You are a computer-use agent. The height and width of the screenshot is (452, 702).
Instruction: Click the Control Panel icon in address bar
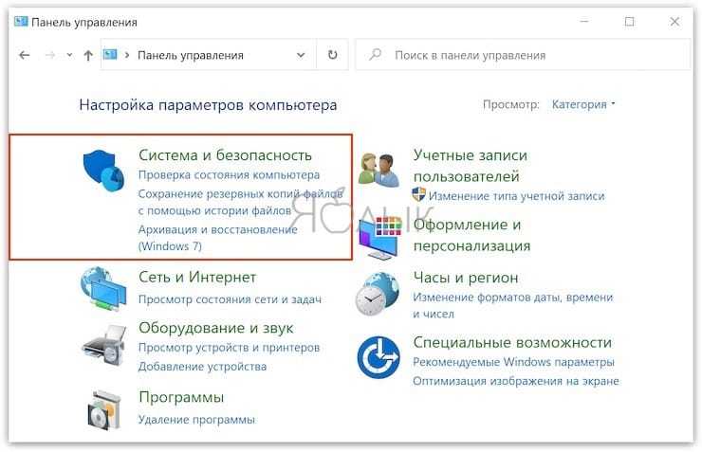point(110,55)
